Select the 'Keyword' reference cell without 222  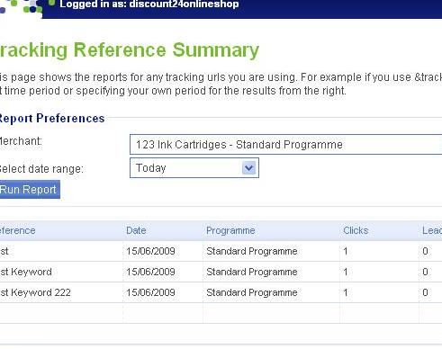point(26,272)
